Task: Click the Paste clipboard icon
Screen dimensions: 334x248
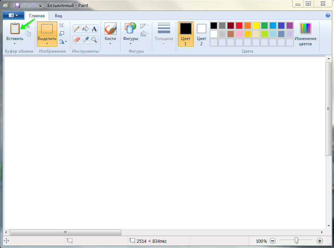Action: point(15,29)
